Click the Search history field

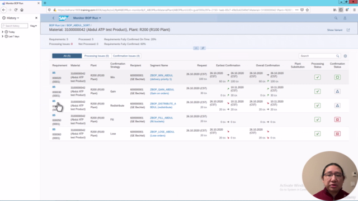tap(15, 26)
